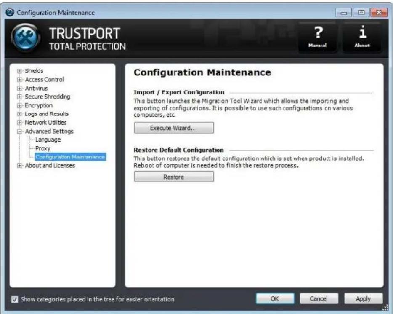This screenshot has height=314, width=393.
Task: Expand the Shields tree node
Action: [19, 71]
